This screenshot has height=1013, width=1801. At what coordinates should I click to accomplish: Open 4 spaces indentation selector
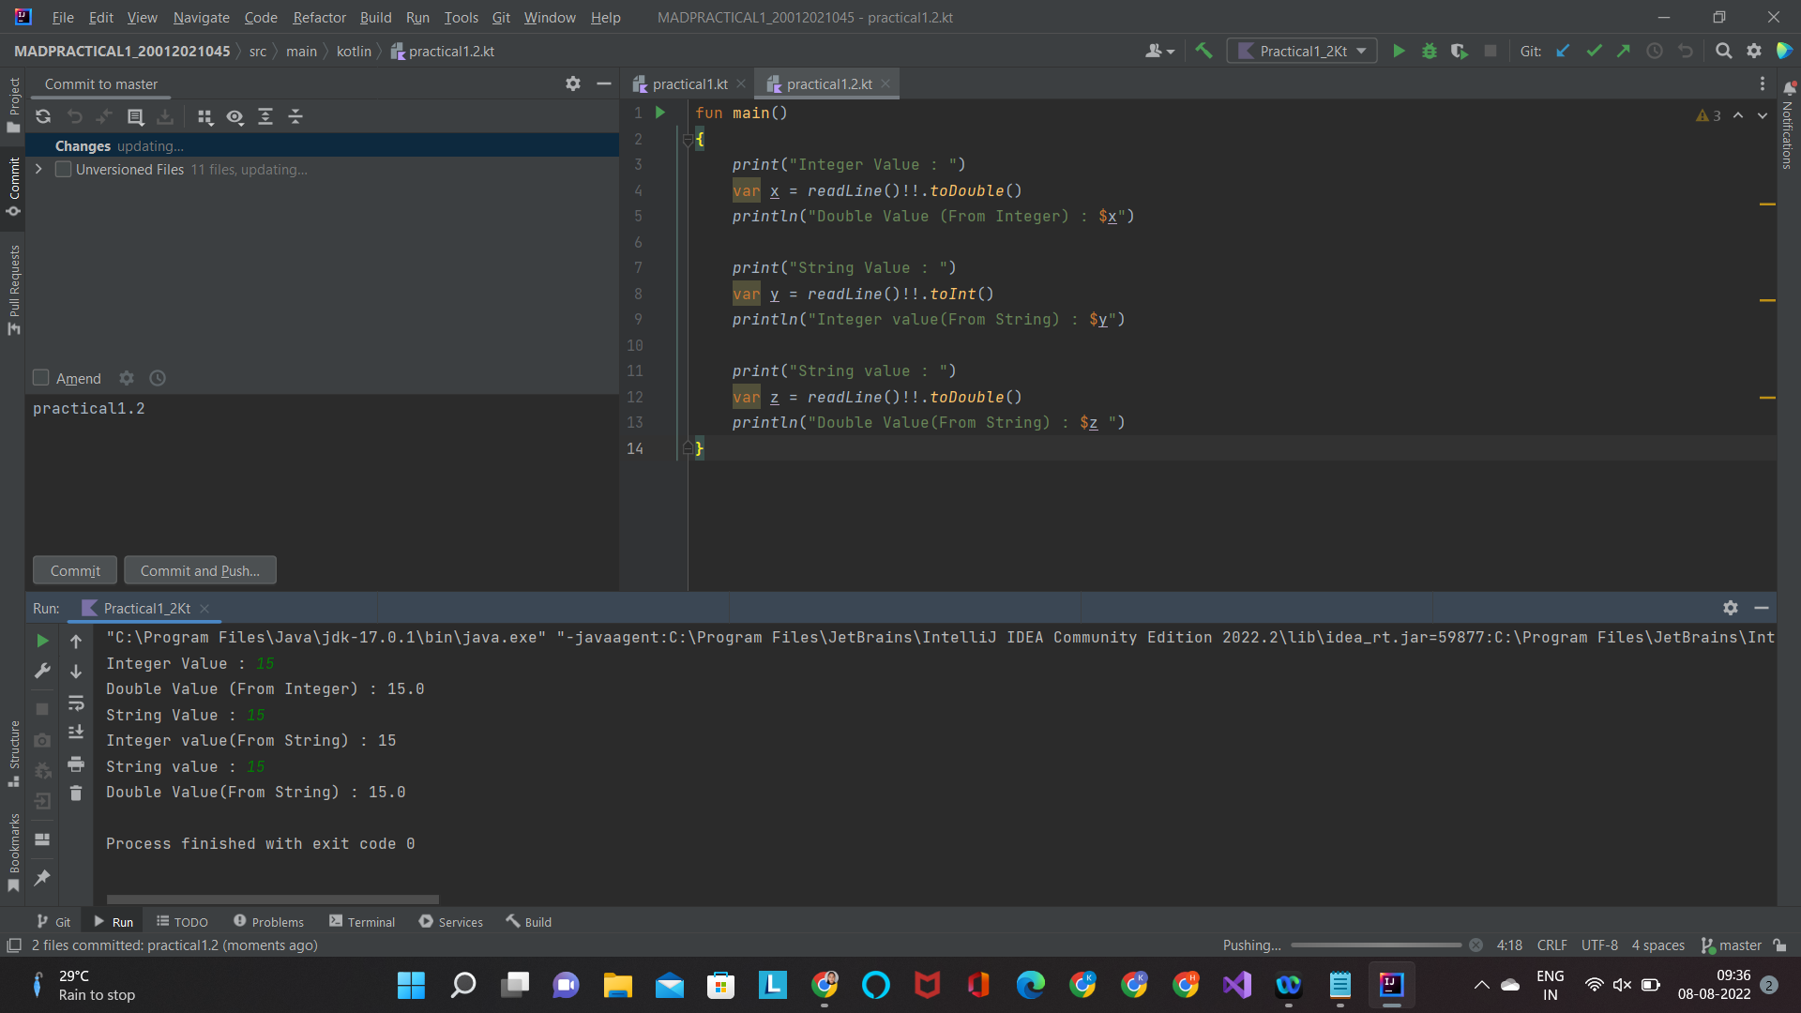point(1657,945)
